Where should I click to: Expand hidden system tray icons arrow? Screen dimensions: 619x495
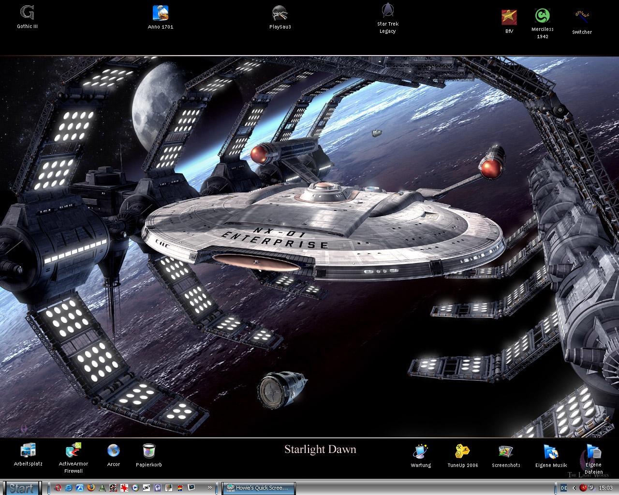click(575, 488)
